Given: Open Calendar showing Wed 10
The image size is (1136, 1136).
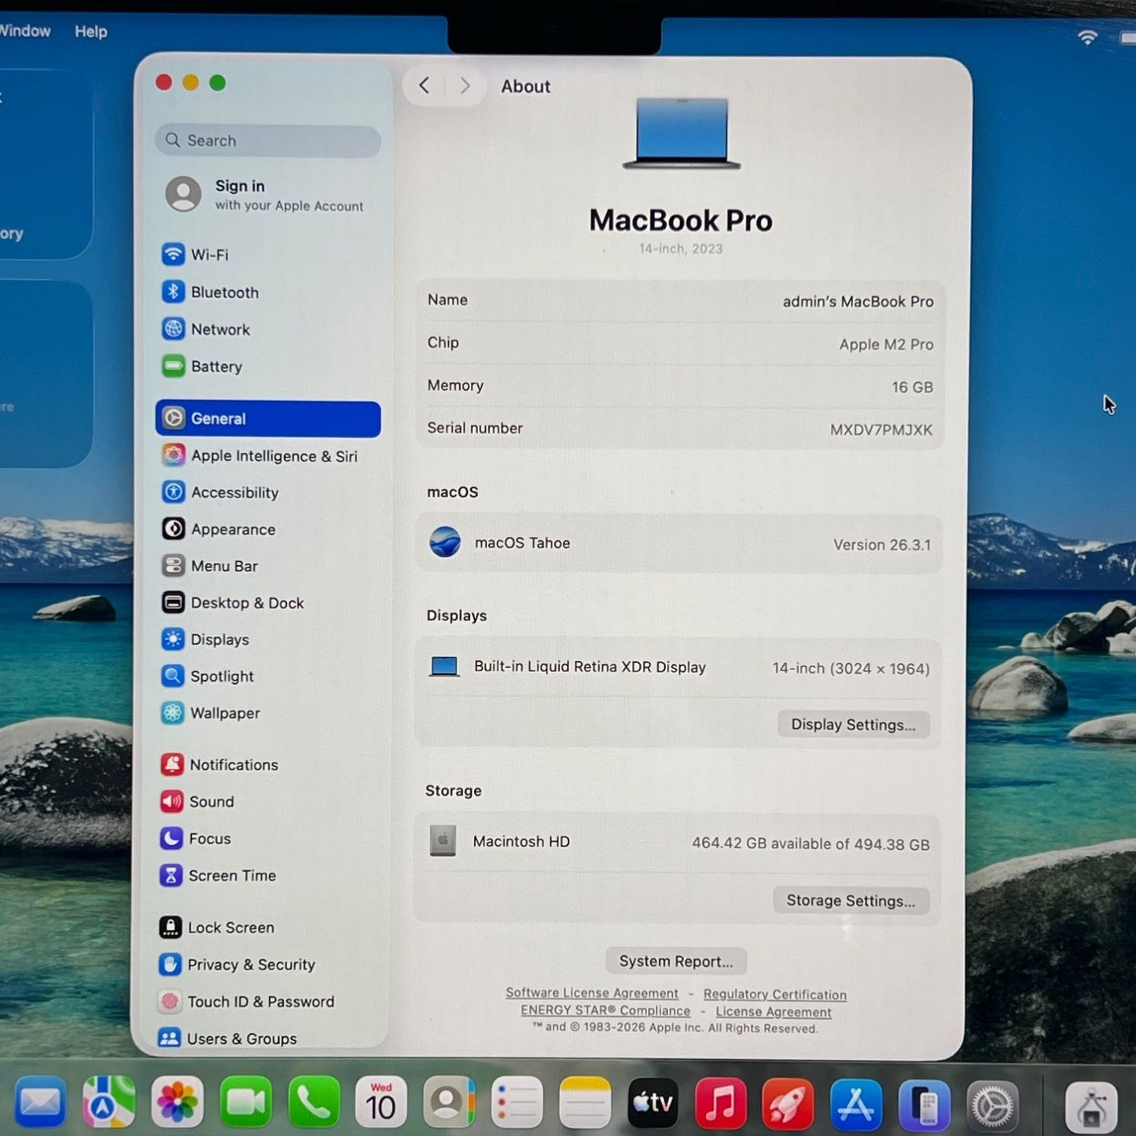Looking at the screenshot, I should pyautogui.click(x=381, y=1102).
